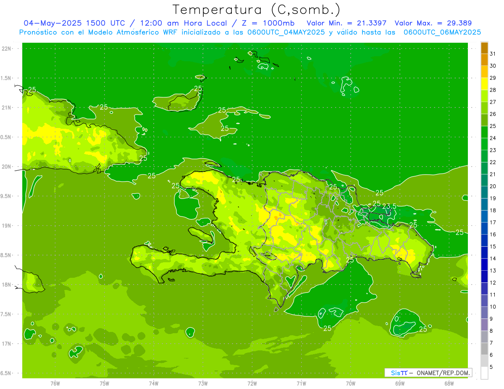Click the lime swatch between 27 and 28
Screen dimensions: 504x389
[484, 96]
